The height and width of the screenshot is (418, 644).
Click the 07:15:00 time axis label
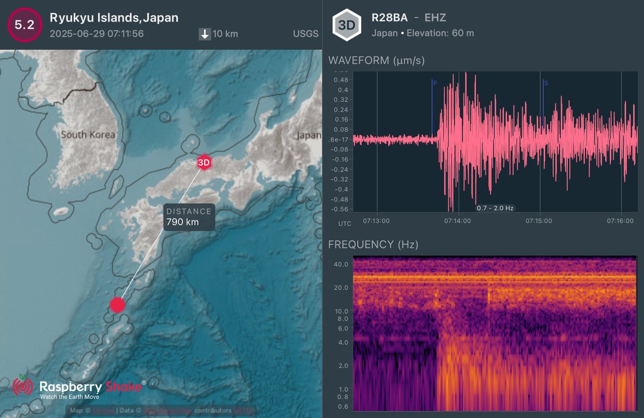(x=539, y=220)
